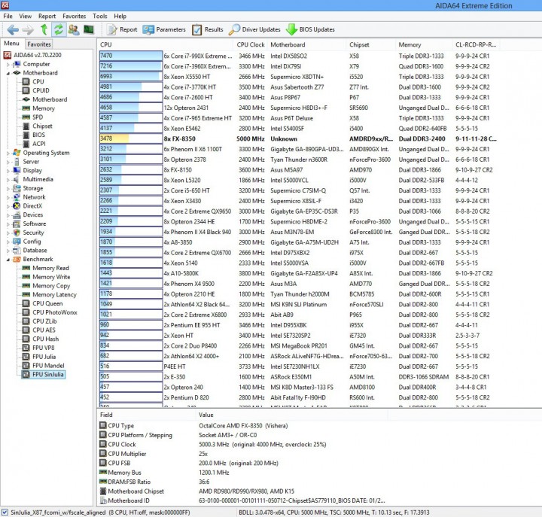Screen dimensions: 542x517
Task: Expand the Display tree node
Action: click(x=8, y=171)
